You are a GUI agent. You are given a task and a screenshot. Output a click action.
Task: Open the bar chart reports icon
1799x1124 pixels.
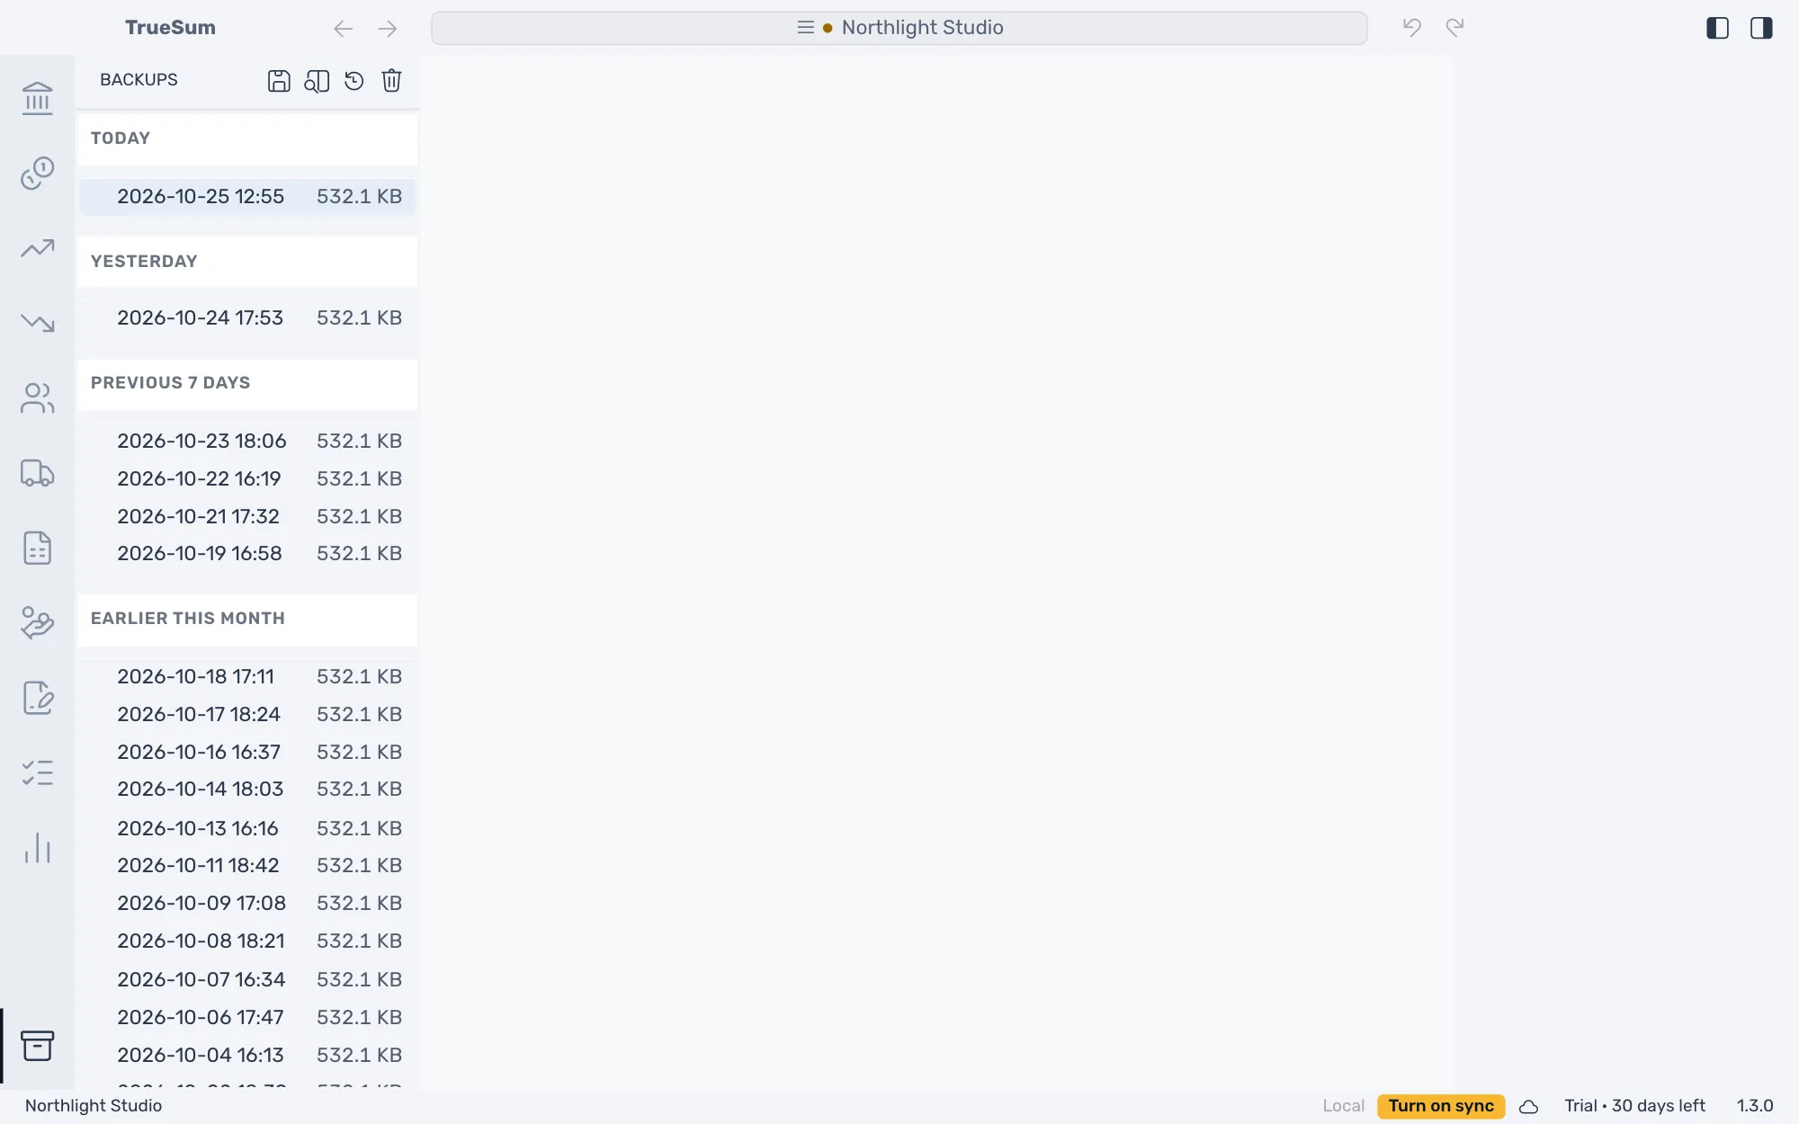pos(37,848)
